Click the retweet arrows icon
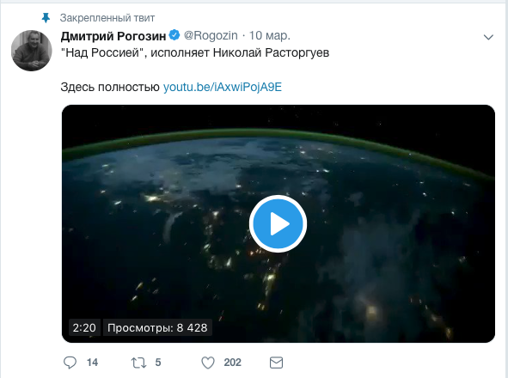The height and width of the screenshot is (378, 508). (x=138, y=363)
